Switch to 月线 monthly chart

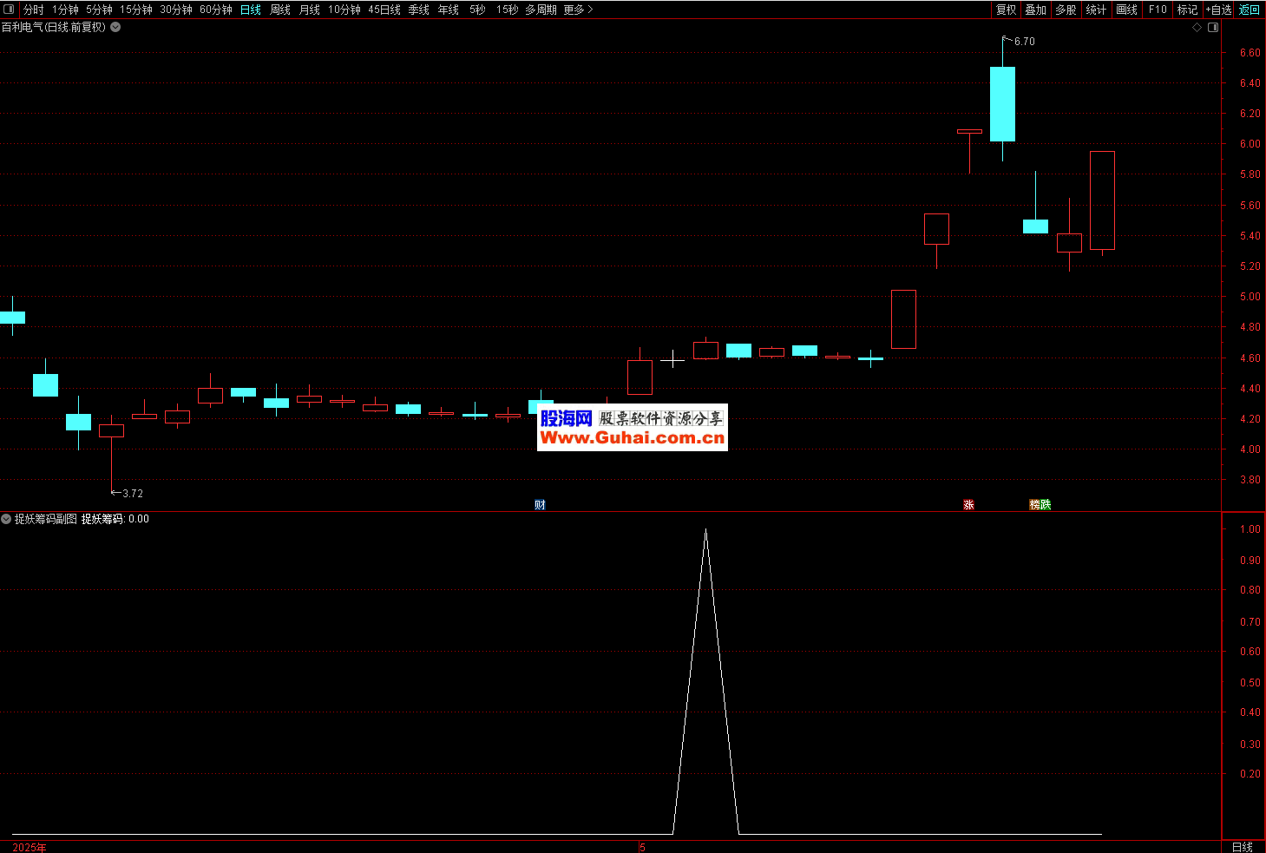[x=310, y=10]
